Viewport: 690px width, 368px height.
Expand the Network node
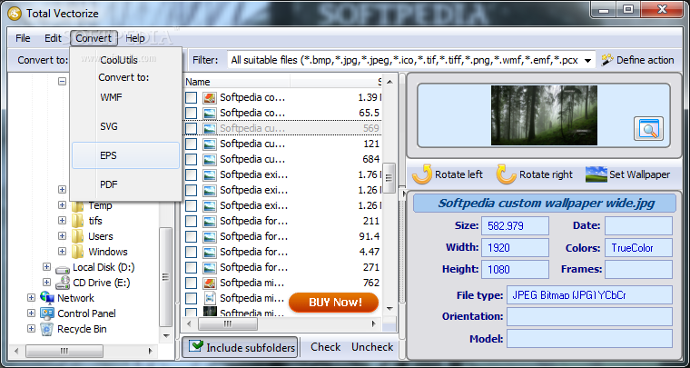click(x=31, y=298)
